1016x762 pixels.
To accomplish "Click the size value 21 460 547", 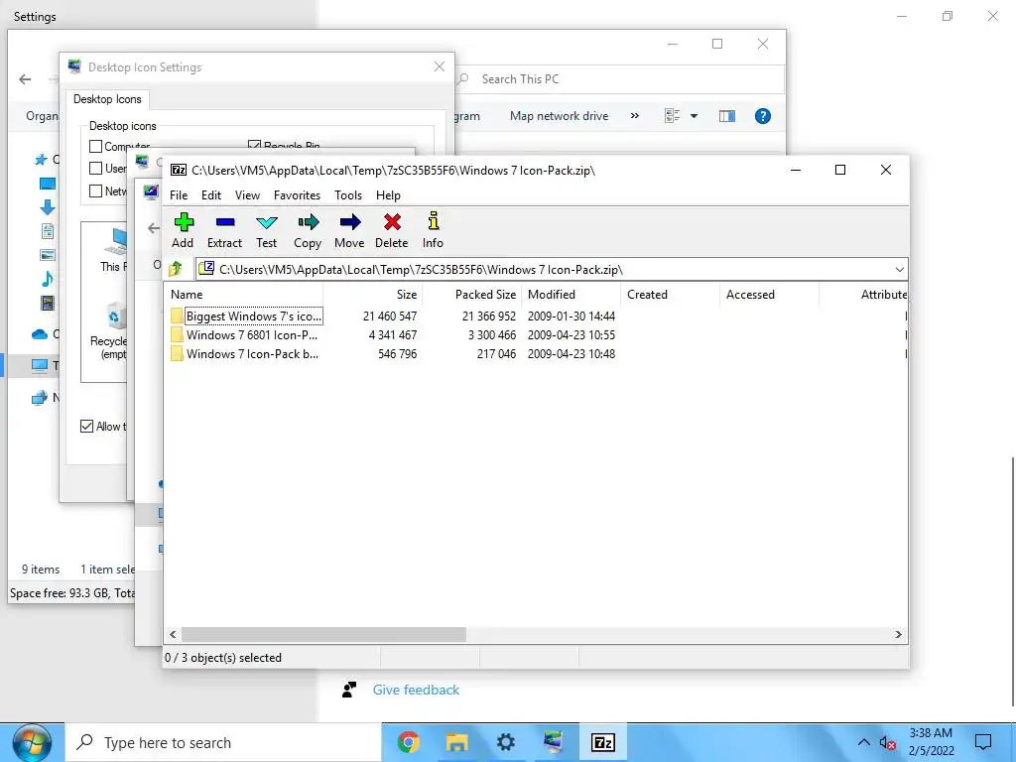I will pyautogui.click(x=389, y=317).
